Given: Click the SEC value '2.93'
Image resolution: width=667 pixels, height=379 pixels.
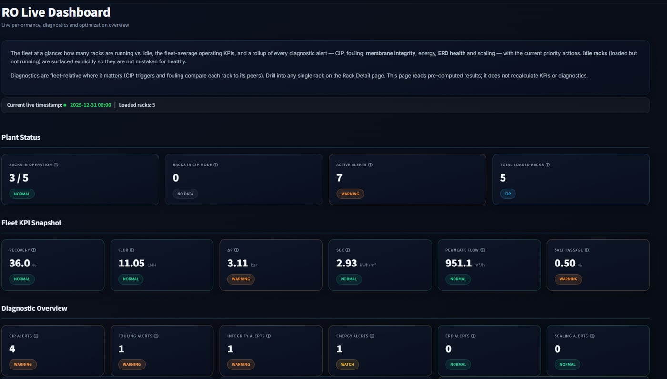Looking at the screenshot, I should pyautogui.click(x=346, y=264).
